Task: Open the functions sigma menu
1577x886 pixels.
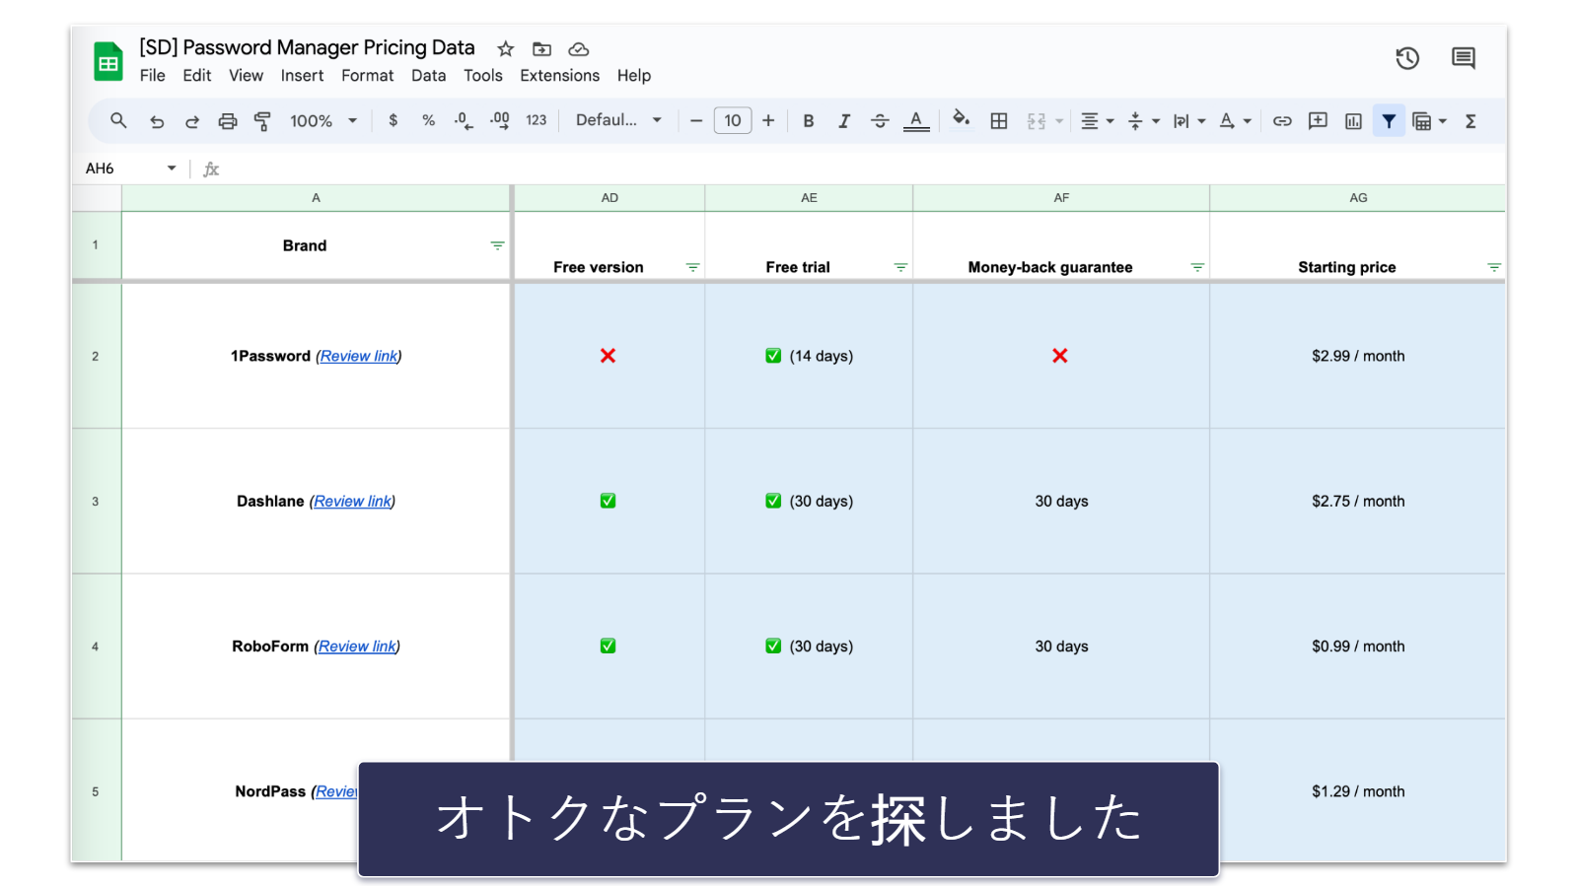Action: pos(1470,120)
